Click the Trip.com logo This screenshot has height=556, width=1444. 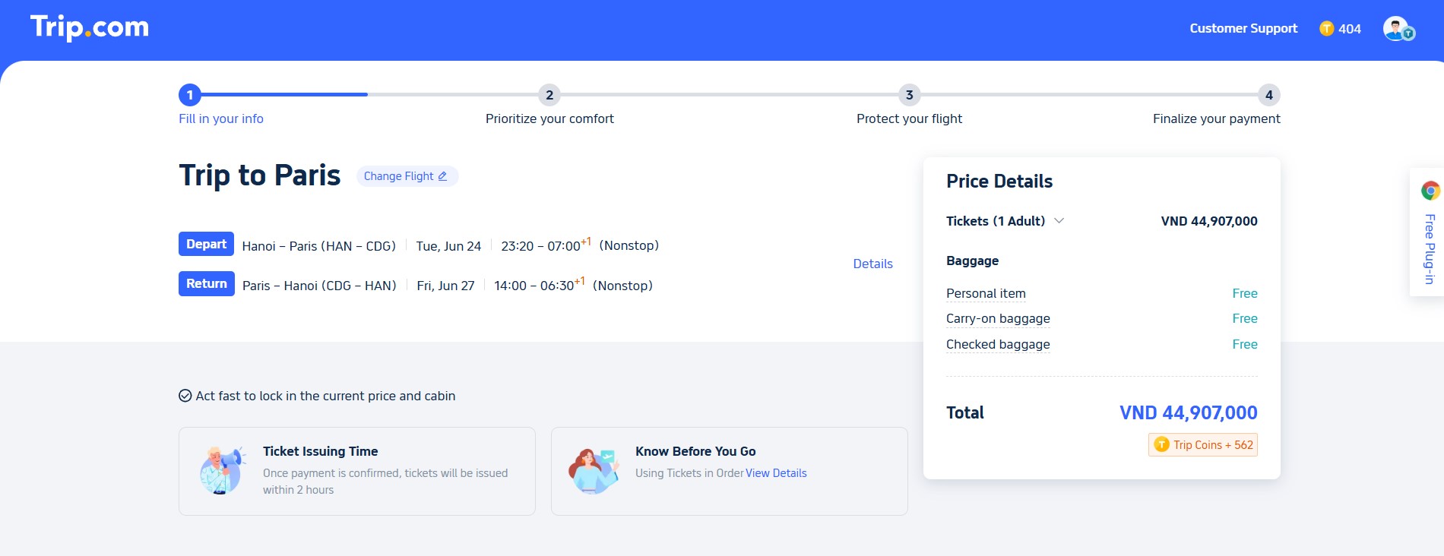(x=90, y=27)
